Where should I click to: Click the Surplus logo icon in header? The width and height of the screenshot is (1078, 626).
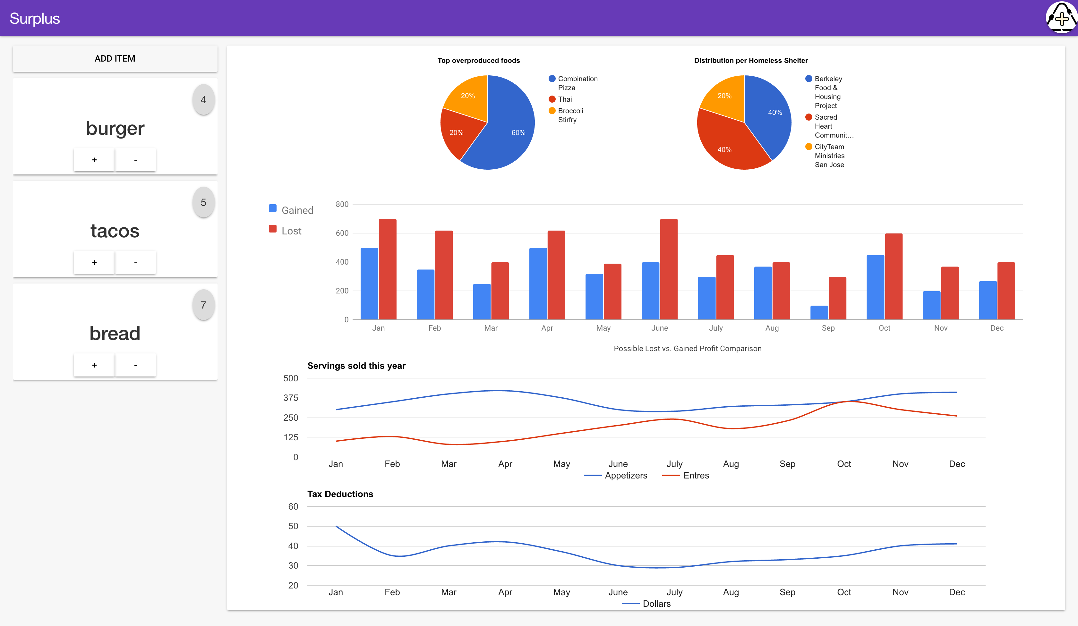[1061, 18]
